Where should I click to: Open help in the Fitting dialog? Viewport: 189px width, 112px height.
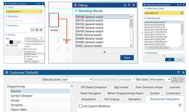click(129, 5)
